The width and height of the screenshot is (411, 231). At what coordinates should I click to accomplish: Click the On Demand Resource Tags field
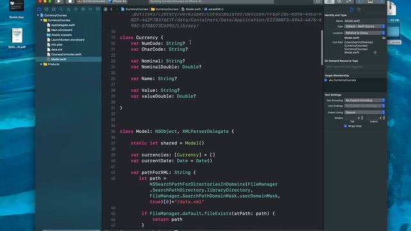(x=355, y=67)
